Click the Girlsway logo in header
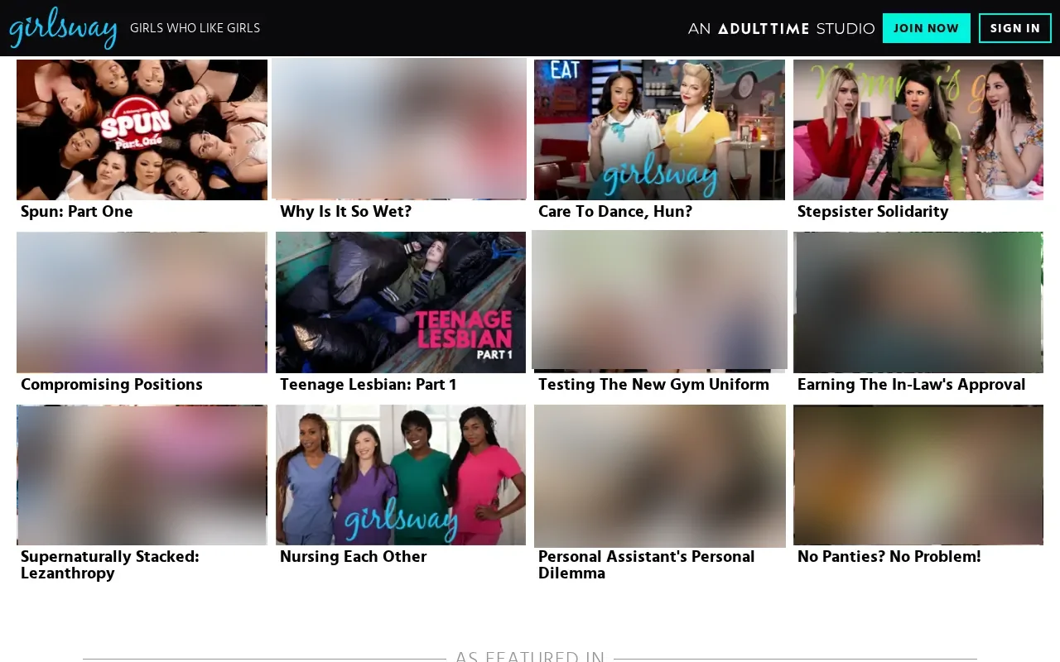Image resolution: width=1060 pixels, height=662 pixels. click(63, 28)
